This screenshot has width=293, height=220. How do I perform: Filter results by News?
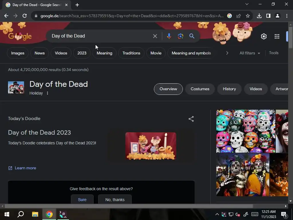click(x=39, y=53)
